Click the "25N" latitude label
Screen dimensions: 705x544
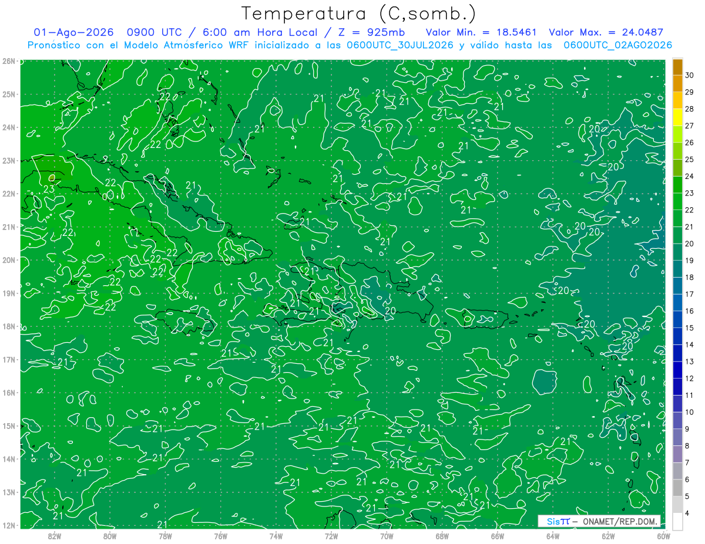pyautogui.click(x=9, y=94)
